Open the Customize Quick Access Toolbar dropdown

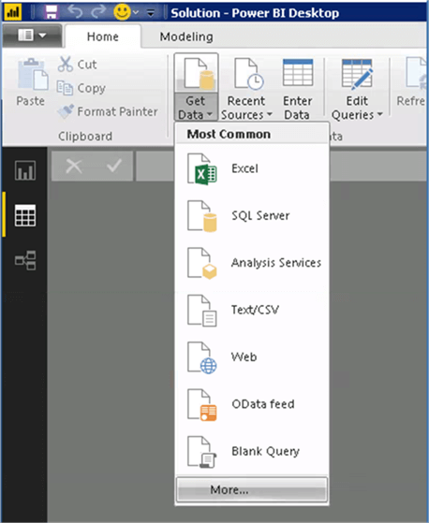[151, 13]
